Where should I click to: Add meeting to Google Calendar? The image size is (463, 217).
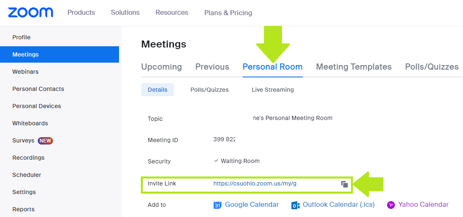pos(252,205)
